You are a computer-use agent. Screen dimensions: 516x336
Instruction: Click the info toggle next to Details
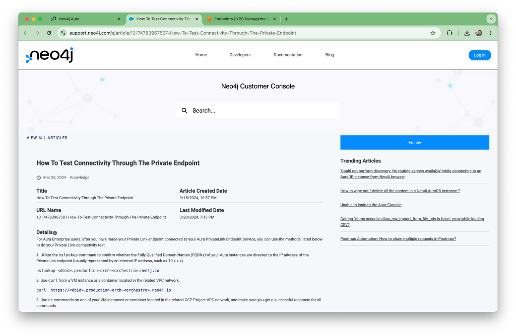coord(55,232)
